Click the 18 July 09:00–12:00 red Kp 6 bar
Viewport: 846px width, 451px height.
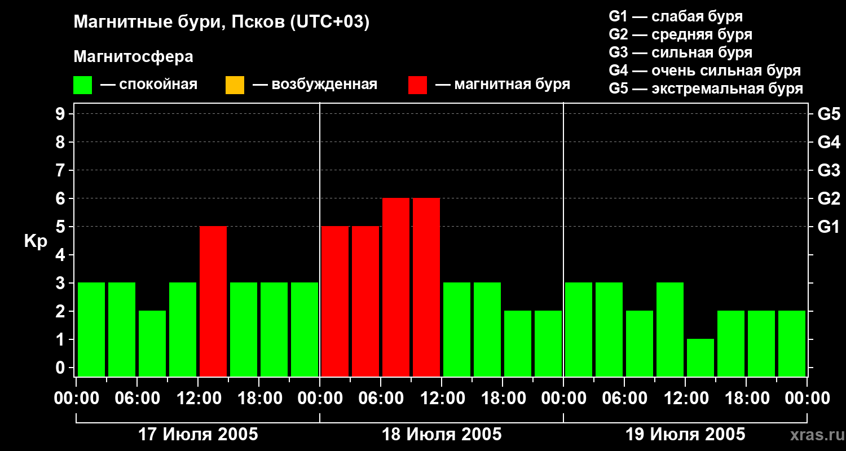[x=426, y=288]
